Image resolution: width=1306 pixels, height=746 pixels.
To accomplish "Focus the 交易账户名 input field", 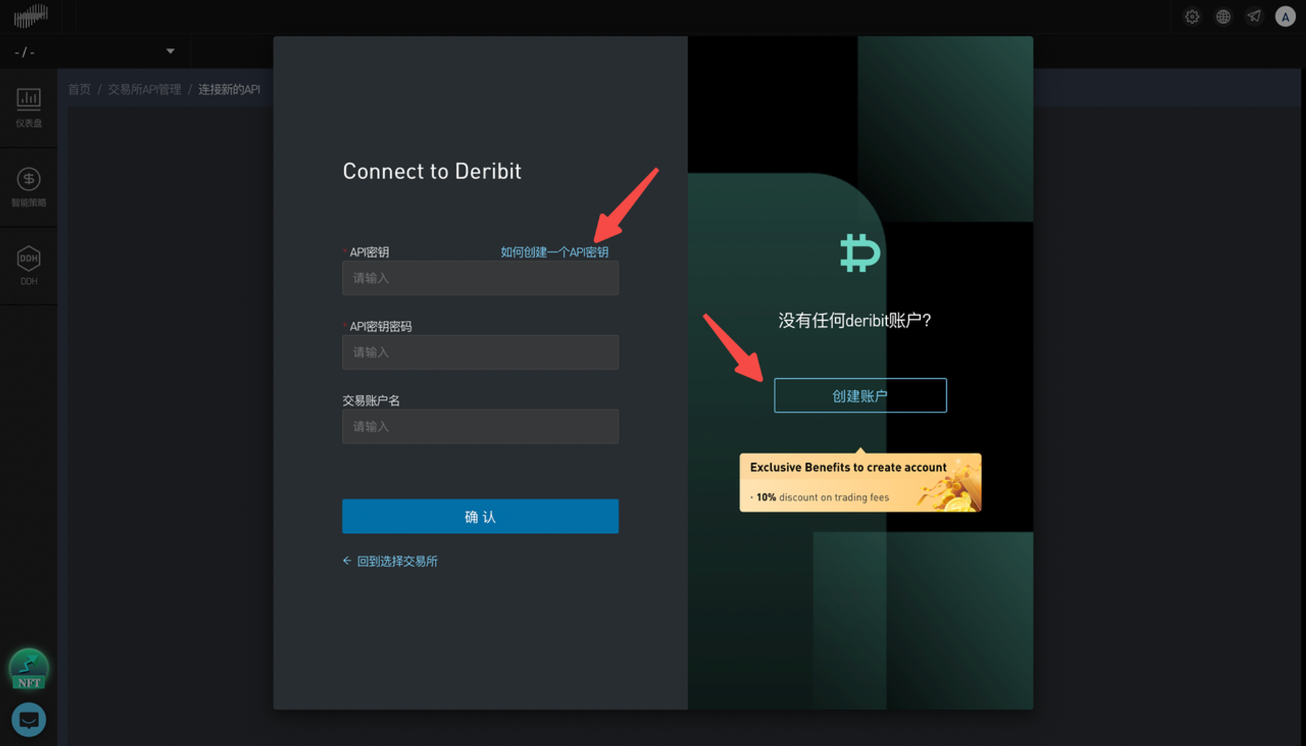I will point(480,427).
